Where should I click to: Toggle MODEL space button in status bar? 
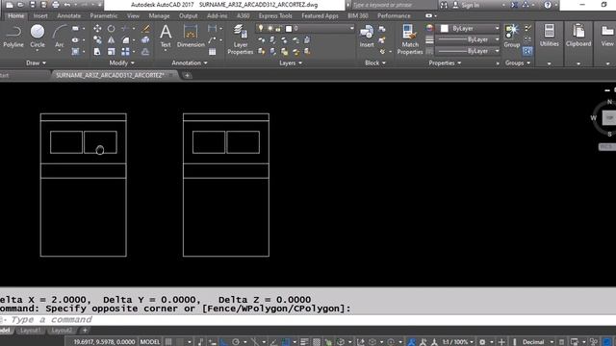coord(150,342)
